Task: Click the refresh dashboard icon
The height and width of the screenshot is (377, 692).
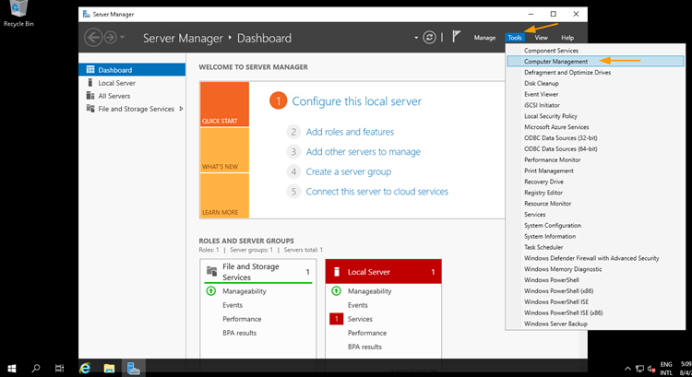Action: (429, 38)
